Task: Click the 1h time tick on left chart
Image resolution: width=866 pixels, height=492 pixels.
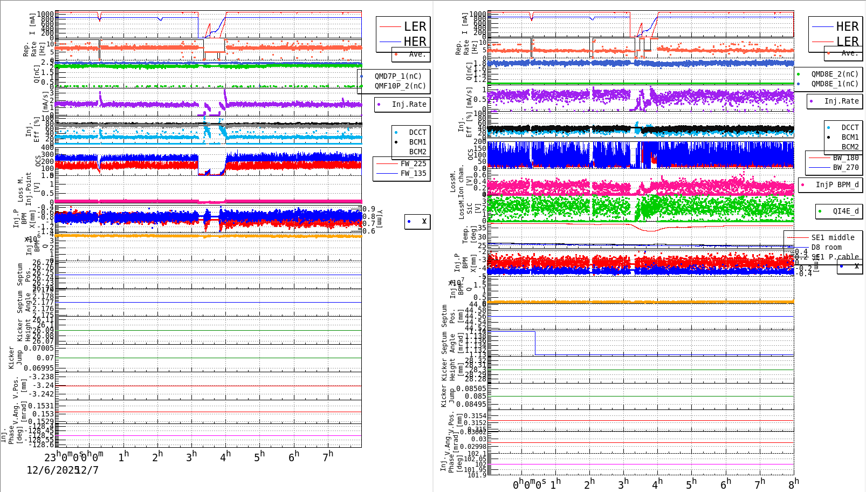Action: click(123, 456)
